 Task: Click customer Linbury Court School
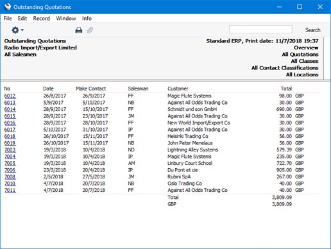pyautogui.click(x=190, y=163)
